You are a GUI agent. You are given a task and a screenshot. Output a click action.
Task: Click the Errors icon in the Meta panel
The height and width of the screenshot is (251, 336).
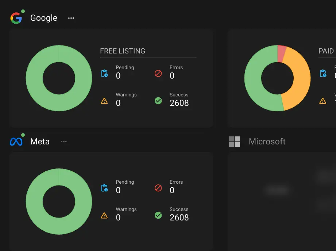[158, 188]
